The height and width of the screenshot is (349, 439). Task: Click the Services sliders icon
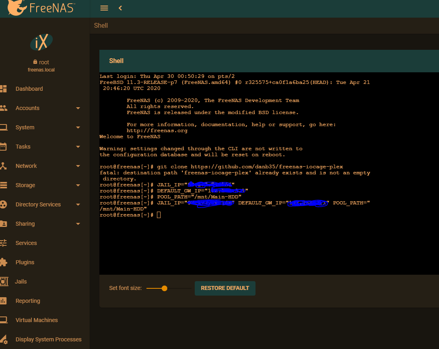pyautogui.click(x=3, y=243)
